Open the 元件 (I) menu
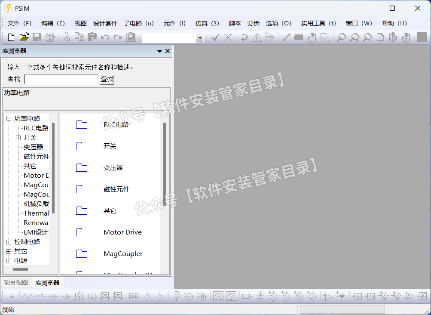 [174, 23]
